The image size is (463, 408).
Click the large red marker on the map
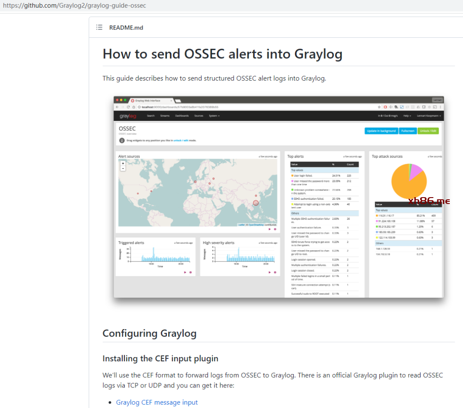coord(256,203)
